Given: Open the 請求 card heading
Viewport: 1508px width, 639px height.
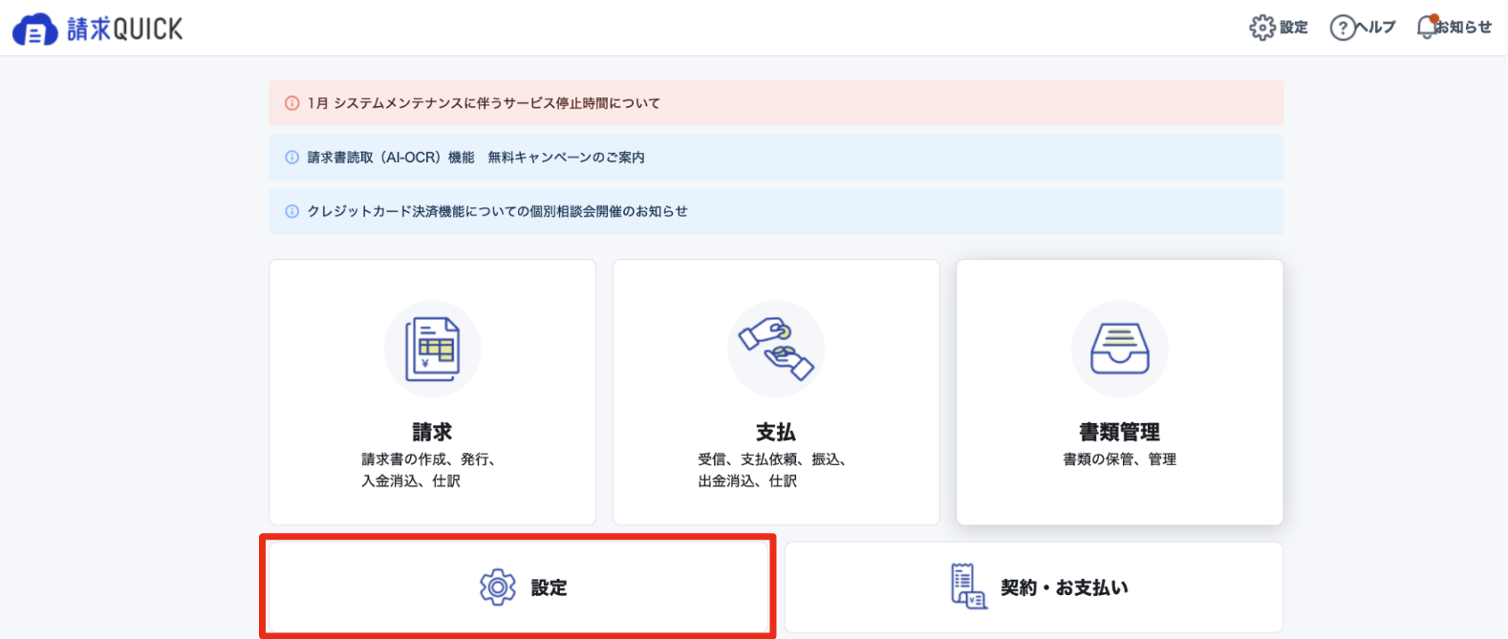Looking at the screenshot, I should point(432,432).
